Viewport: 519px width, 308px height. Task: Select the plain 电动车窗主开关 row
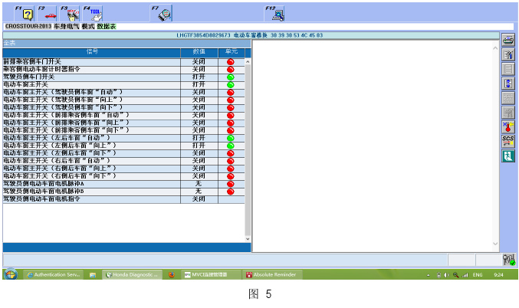(123, 85)
